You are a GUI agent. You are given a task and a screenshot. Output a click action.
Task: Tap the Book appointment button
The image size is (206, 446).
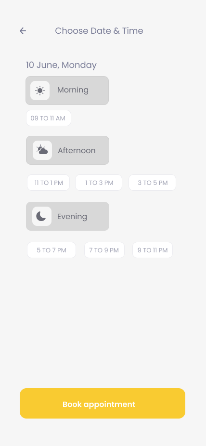[x=103, y=403]
